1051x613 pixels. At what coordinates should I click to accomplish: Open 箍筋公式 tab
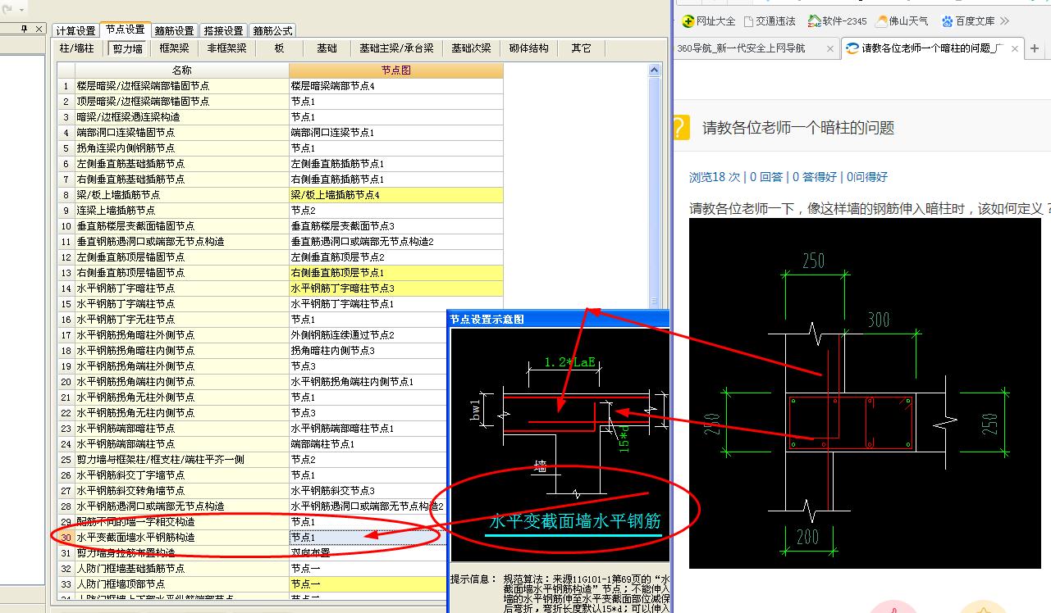coord(272,30)
